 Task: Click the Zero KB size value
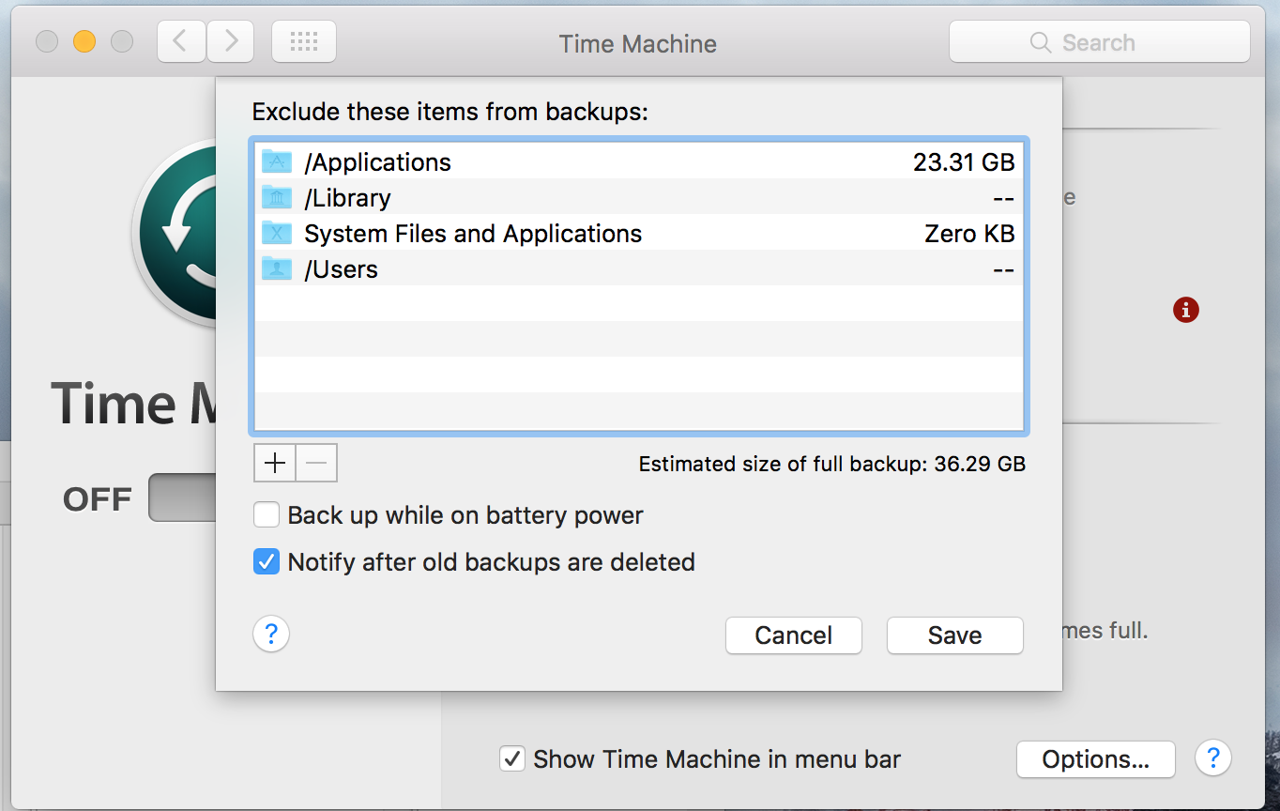point(969,234)
